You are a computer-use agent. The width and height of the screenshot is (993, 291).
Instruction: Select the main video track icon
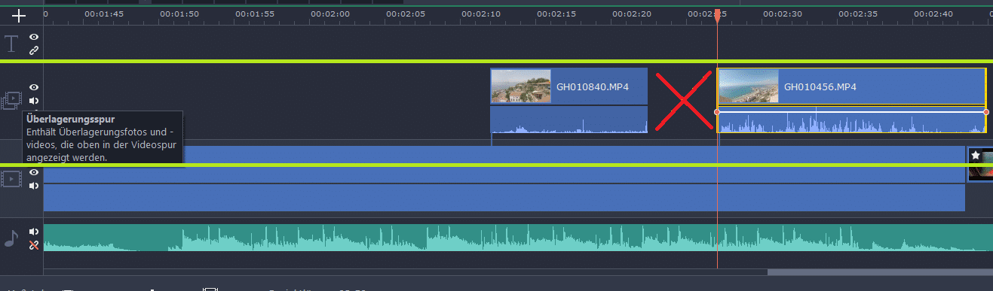point(11,179)
